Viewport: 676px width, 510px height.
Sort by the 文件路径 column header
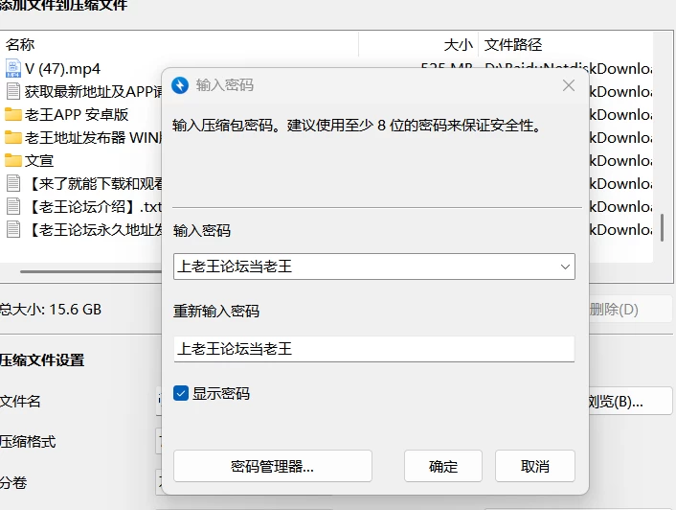513,44
